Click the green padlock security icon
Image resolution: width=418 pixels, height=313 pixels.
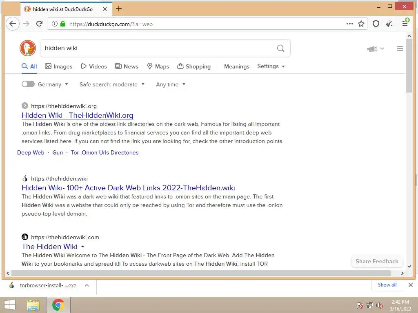[63, 24]
